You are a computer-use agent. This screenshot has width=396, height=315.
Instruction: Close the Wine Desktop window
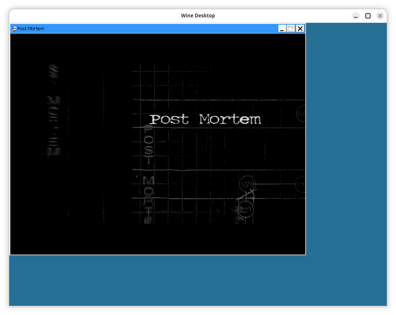coord(380,16)
